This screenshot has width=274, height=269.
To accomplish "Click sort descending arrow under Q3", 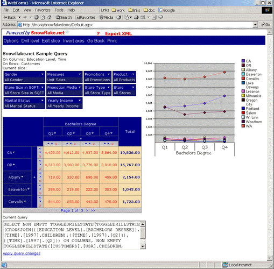I will pyautogui.click(x=89, y=144).
